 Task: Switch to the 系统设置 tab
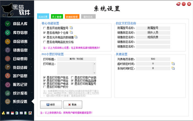43,16
